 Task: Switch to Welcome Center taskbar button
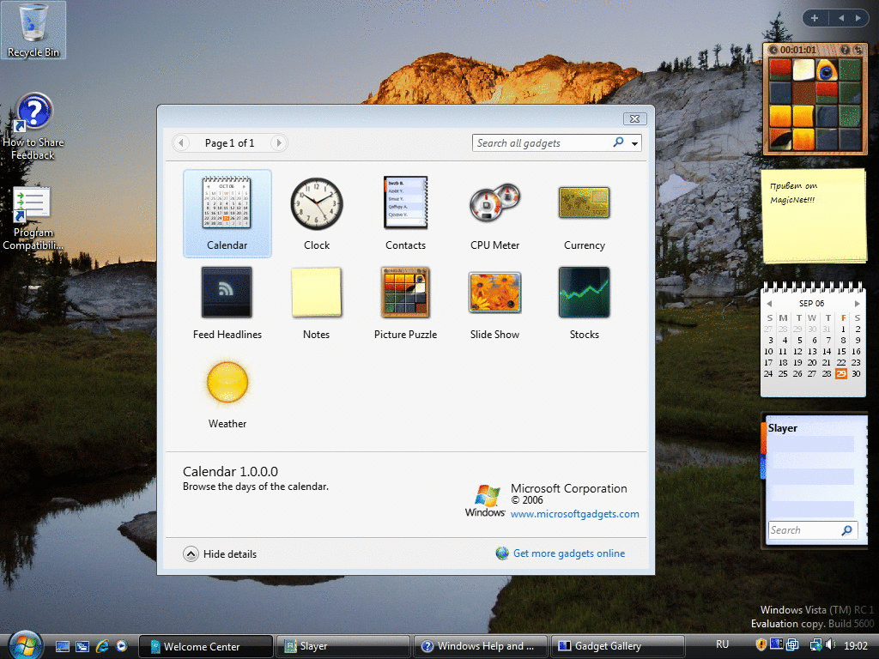point(205,646)
